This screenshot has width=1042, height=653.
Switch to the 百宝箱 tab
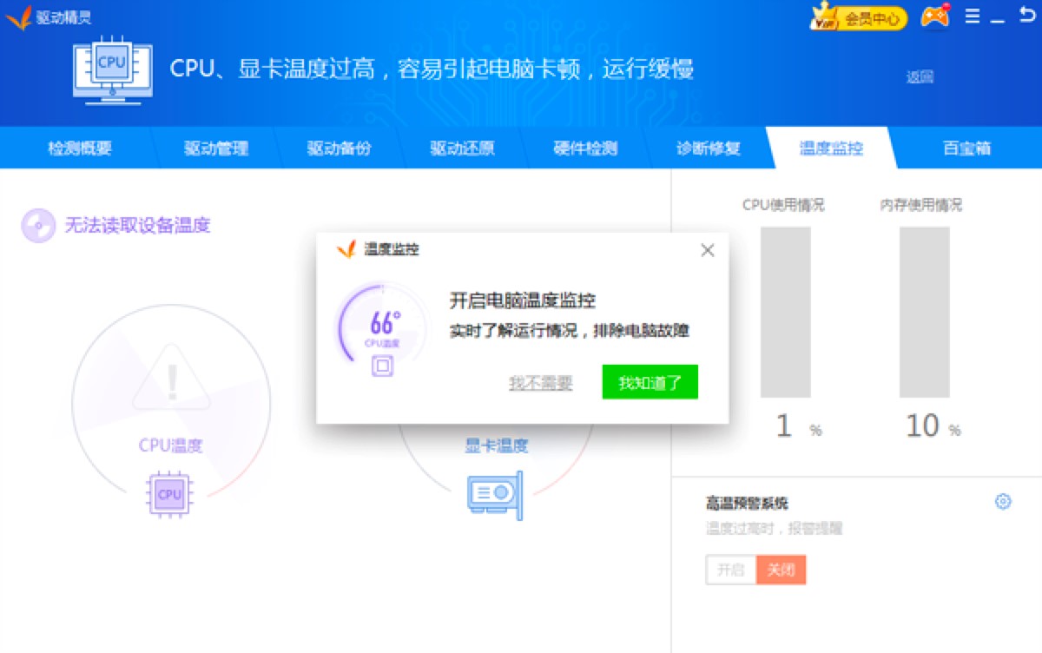[x=964, y=148]
